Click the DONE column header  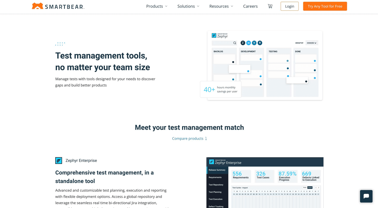click(298, 52)
